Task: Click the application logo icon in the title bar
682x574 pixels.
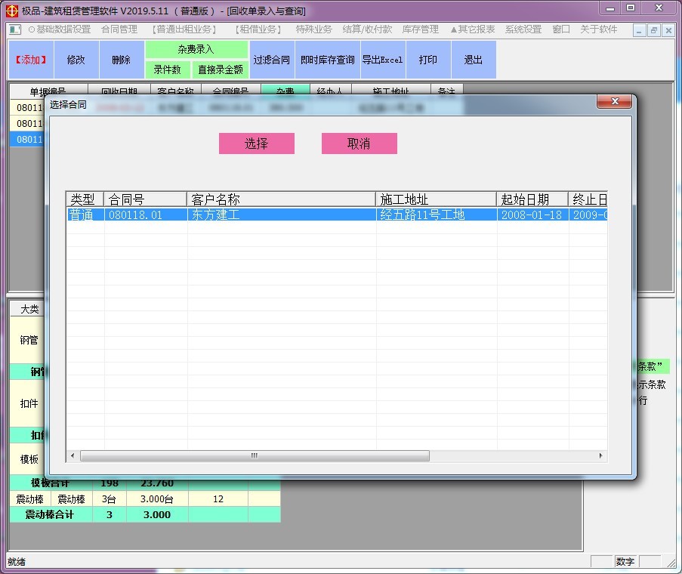Action: point(10,10)
